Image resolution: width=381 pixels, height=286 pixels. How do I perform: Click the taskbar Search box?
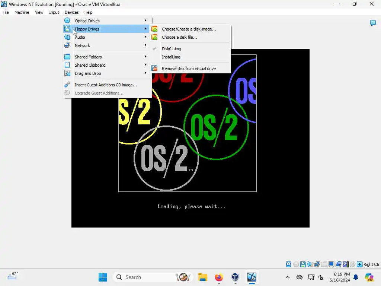coord(153,277)
